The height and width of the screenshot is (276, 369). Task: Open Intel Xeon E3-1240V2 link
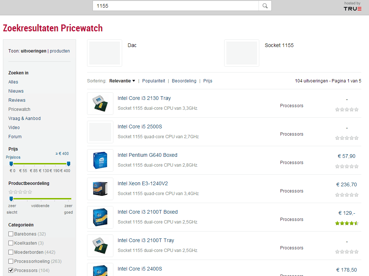[x=143, y=183]
